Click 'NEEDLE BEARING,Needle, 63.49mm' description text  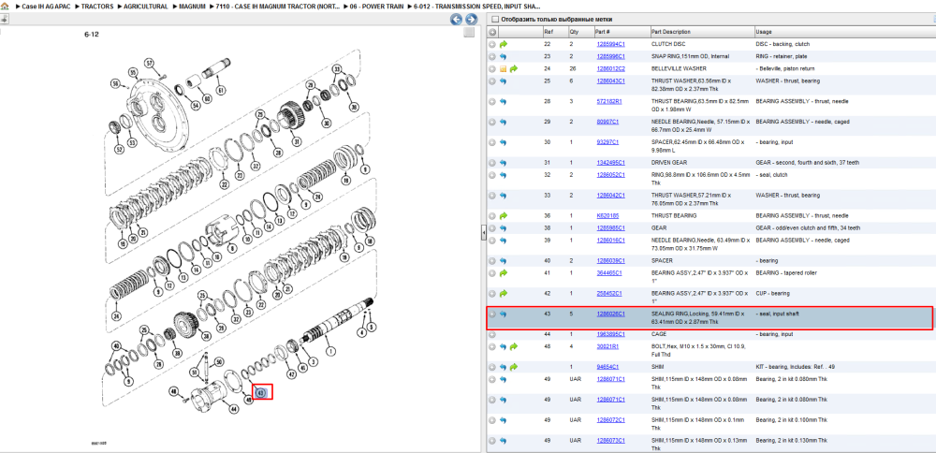point(700,244)
